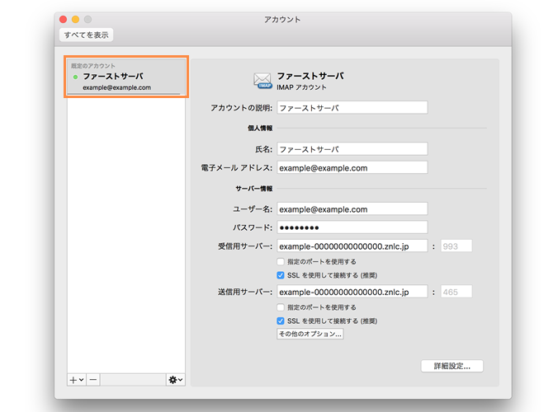Toggle incoming server SSL を使用して接続する checkbox
Image resolution: width=558 pixels, height=412 pixels.
(x=281, y=275)
